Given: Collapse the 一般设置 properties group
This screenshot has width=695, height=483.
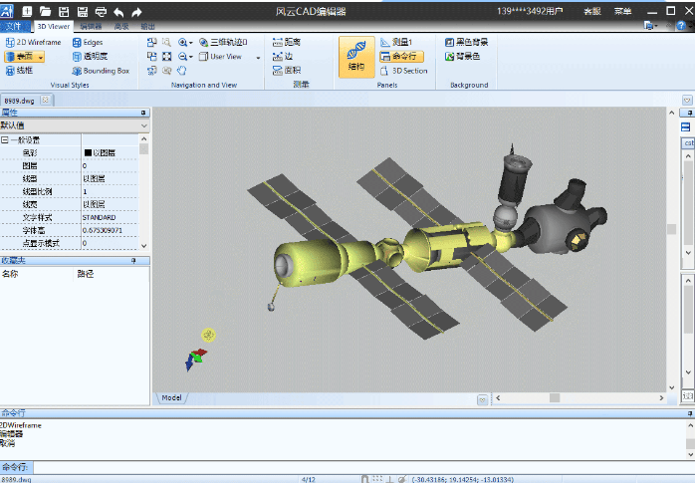Looking at the screenshot, I should pos(4,140).
